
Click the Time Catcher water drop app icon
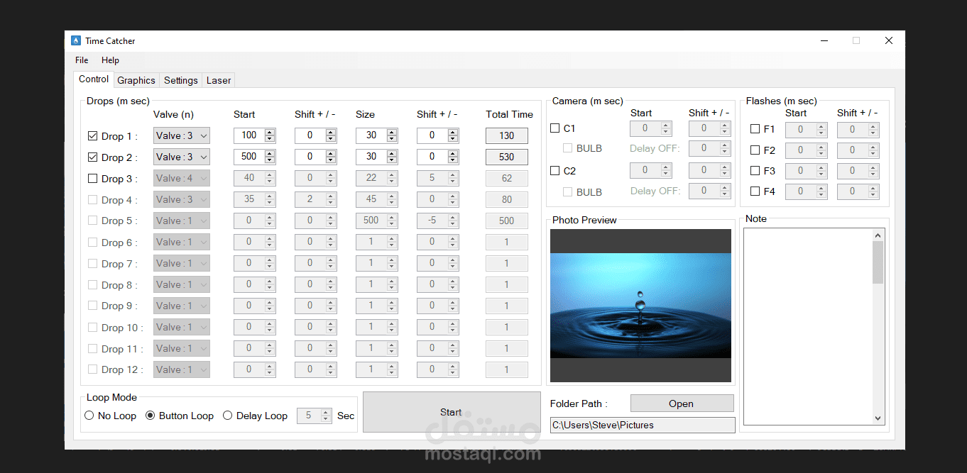[x=76, y=41]
